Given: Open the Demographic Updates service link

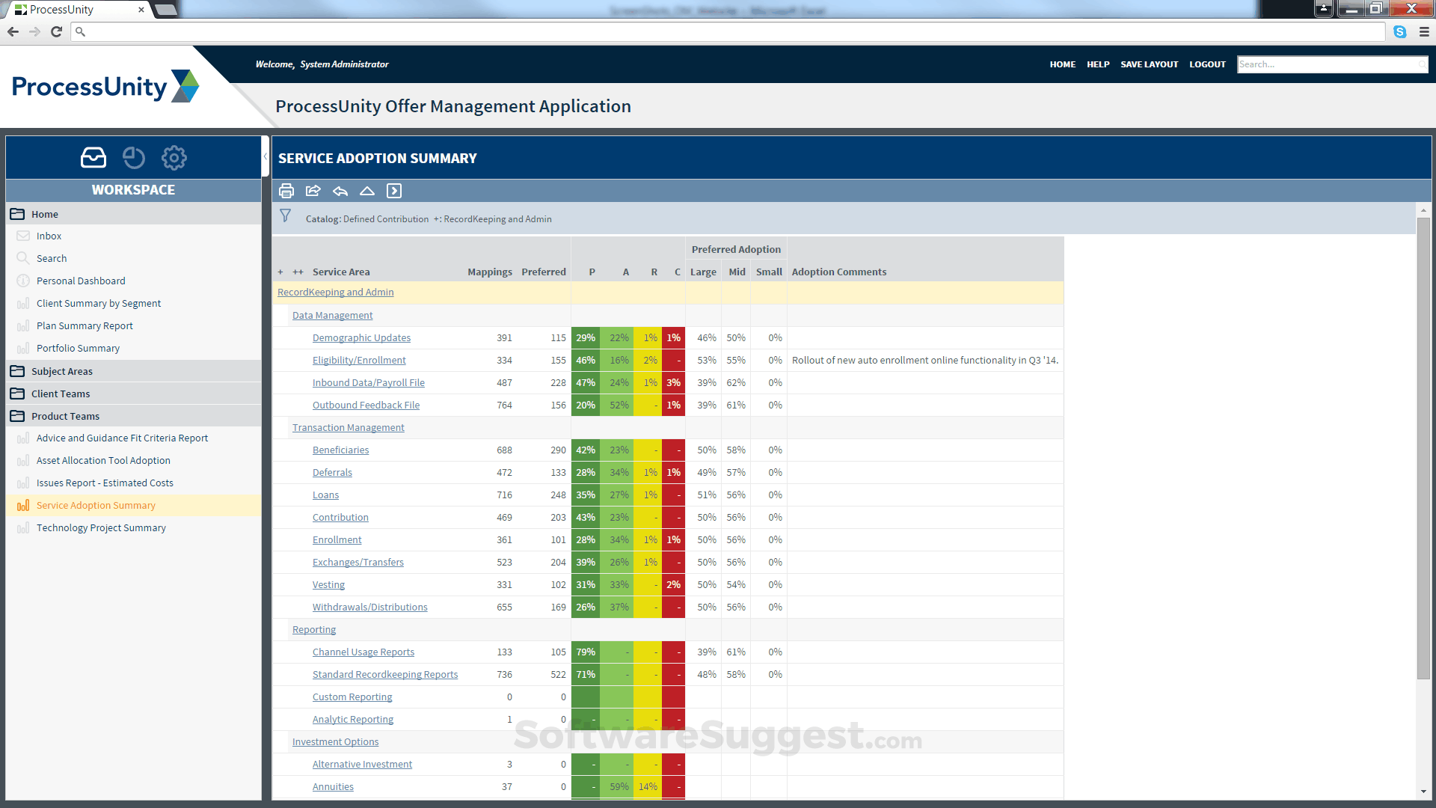Looking at the screenshot, I should coord(361,337).
